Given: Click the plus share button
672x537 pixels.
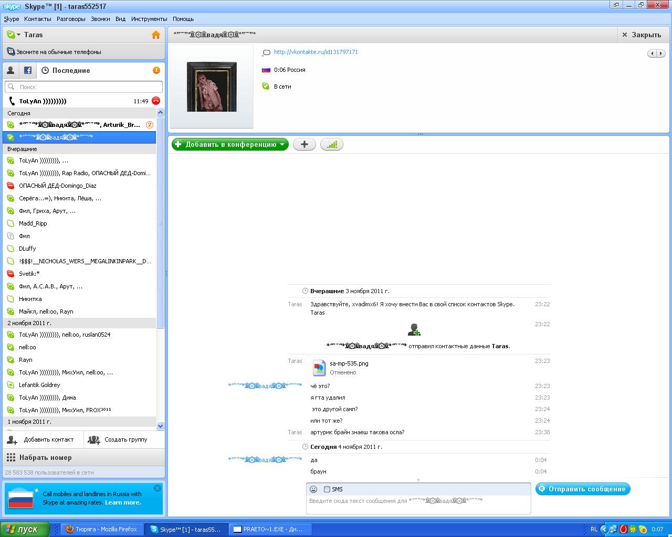Looking at the screenshot, I should (x=304, y=144).
